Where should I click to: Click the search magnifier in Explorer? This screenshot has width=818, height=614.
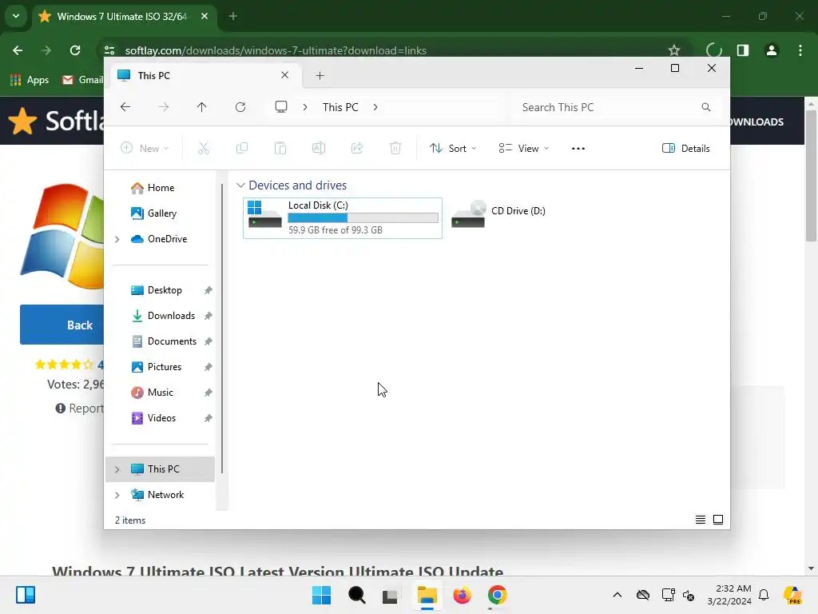pyautogui.click(x=706, y=107)
